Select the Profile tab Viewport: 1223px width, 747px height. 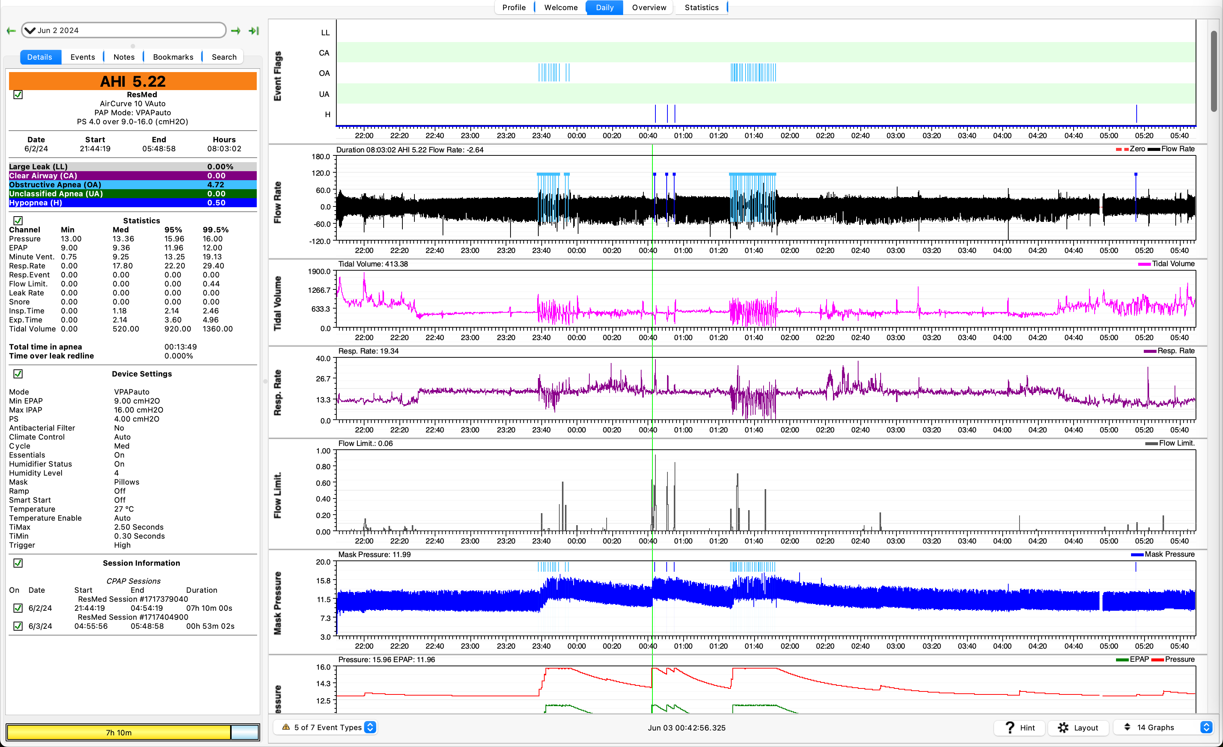514,8
